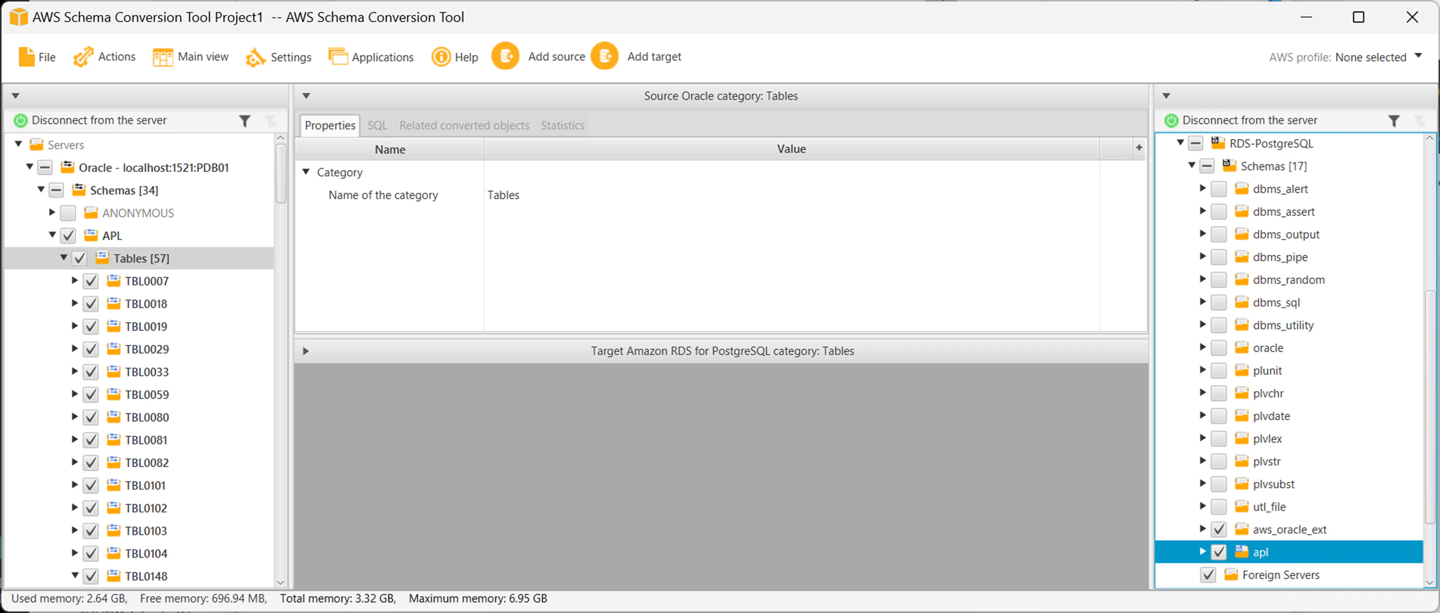Viewport: 1440px width, 613px height.
Task: Click the Actions tools icon
Action: click(83, 57)
